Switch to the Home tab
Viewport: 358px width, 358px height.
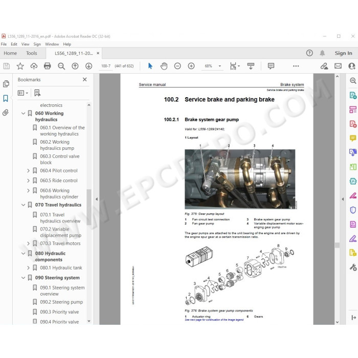tap(10, 53)
